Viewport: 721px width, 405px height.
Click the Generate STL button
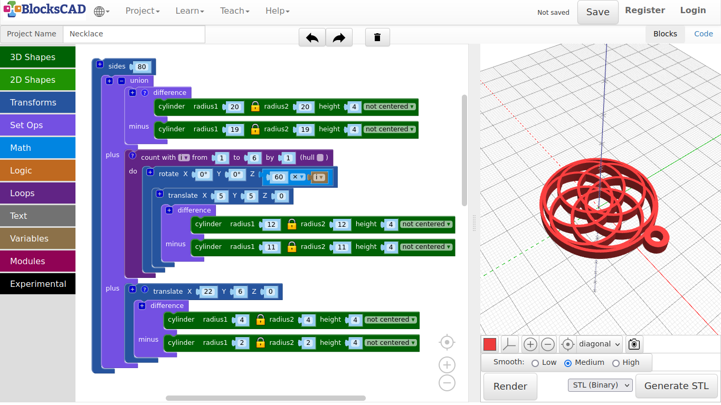676,386
